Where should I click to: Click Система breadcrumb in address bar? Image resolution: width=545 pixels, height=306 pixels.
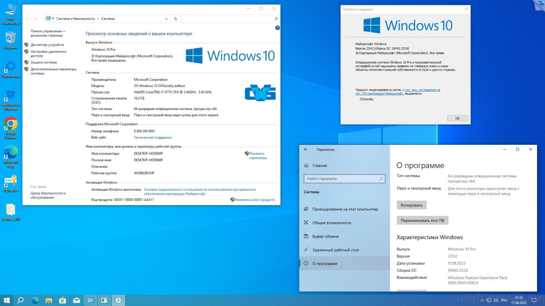tap(108, 18)
